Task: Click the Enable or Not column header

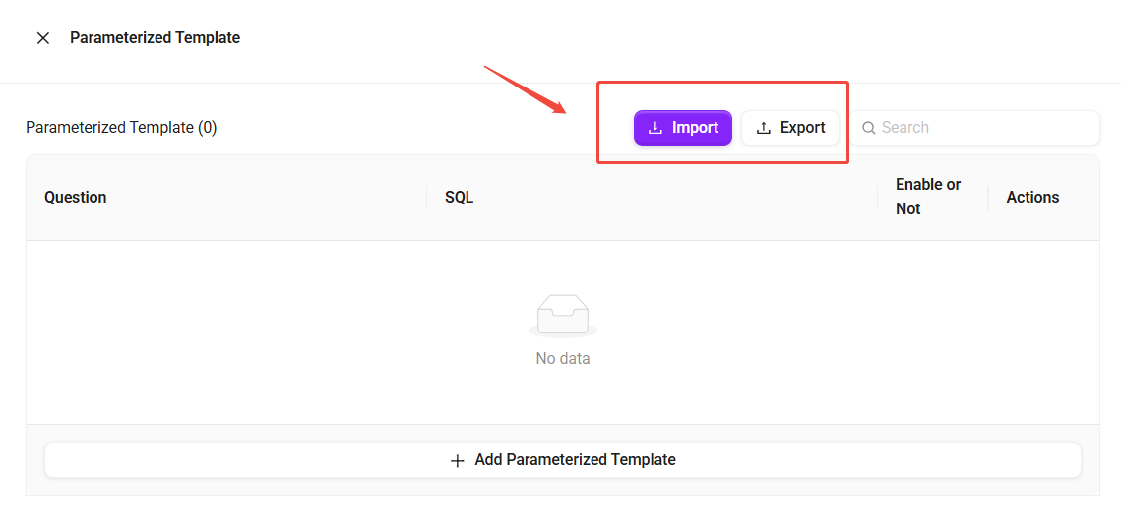Action: click(928, 197)
